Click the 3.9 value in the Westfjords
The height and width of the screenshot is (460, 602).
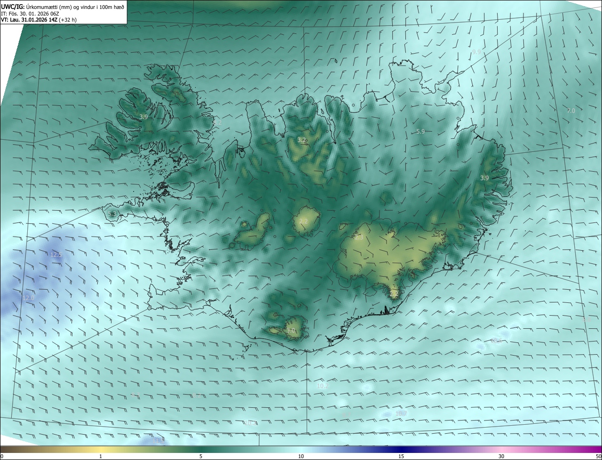tap(143, 117)
